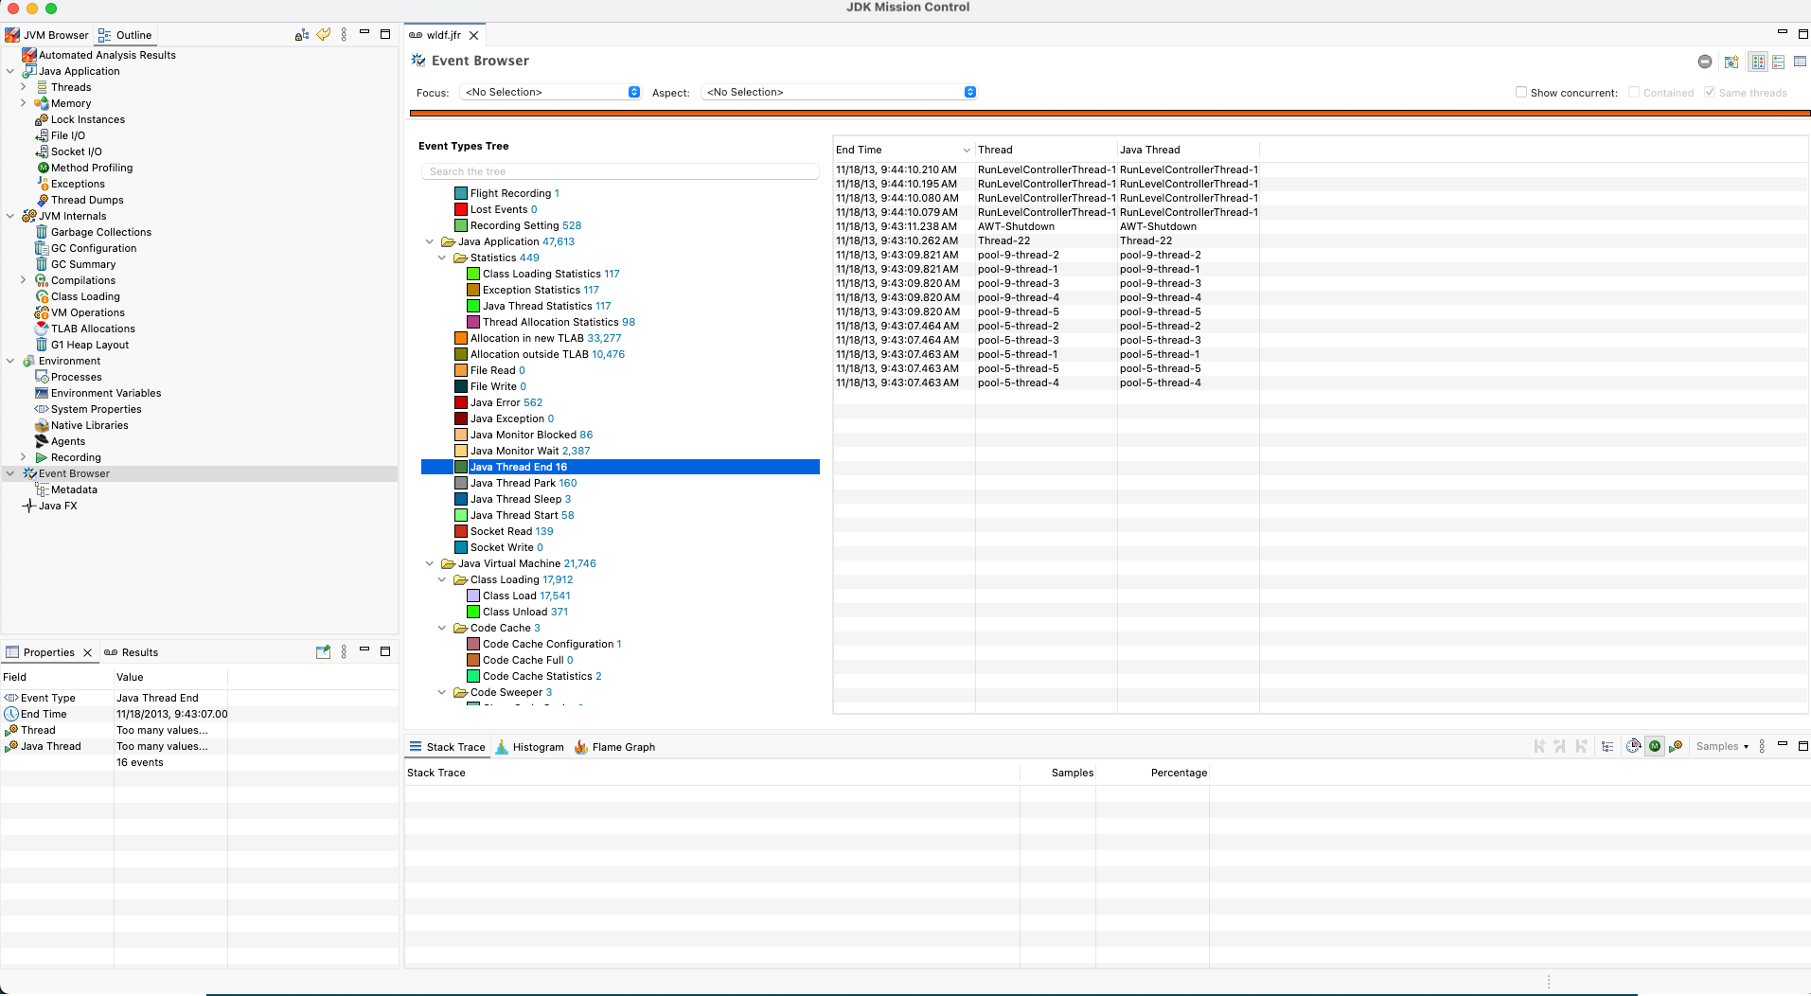Click the lock tree icon in Outline toolbar
Screen dimensions: 1811x996
click(x=301, y=35)
